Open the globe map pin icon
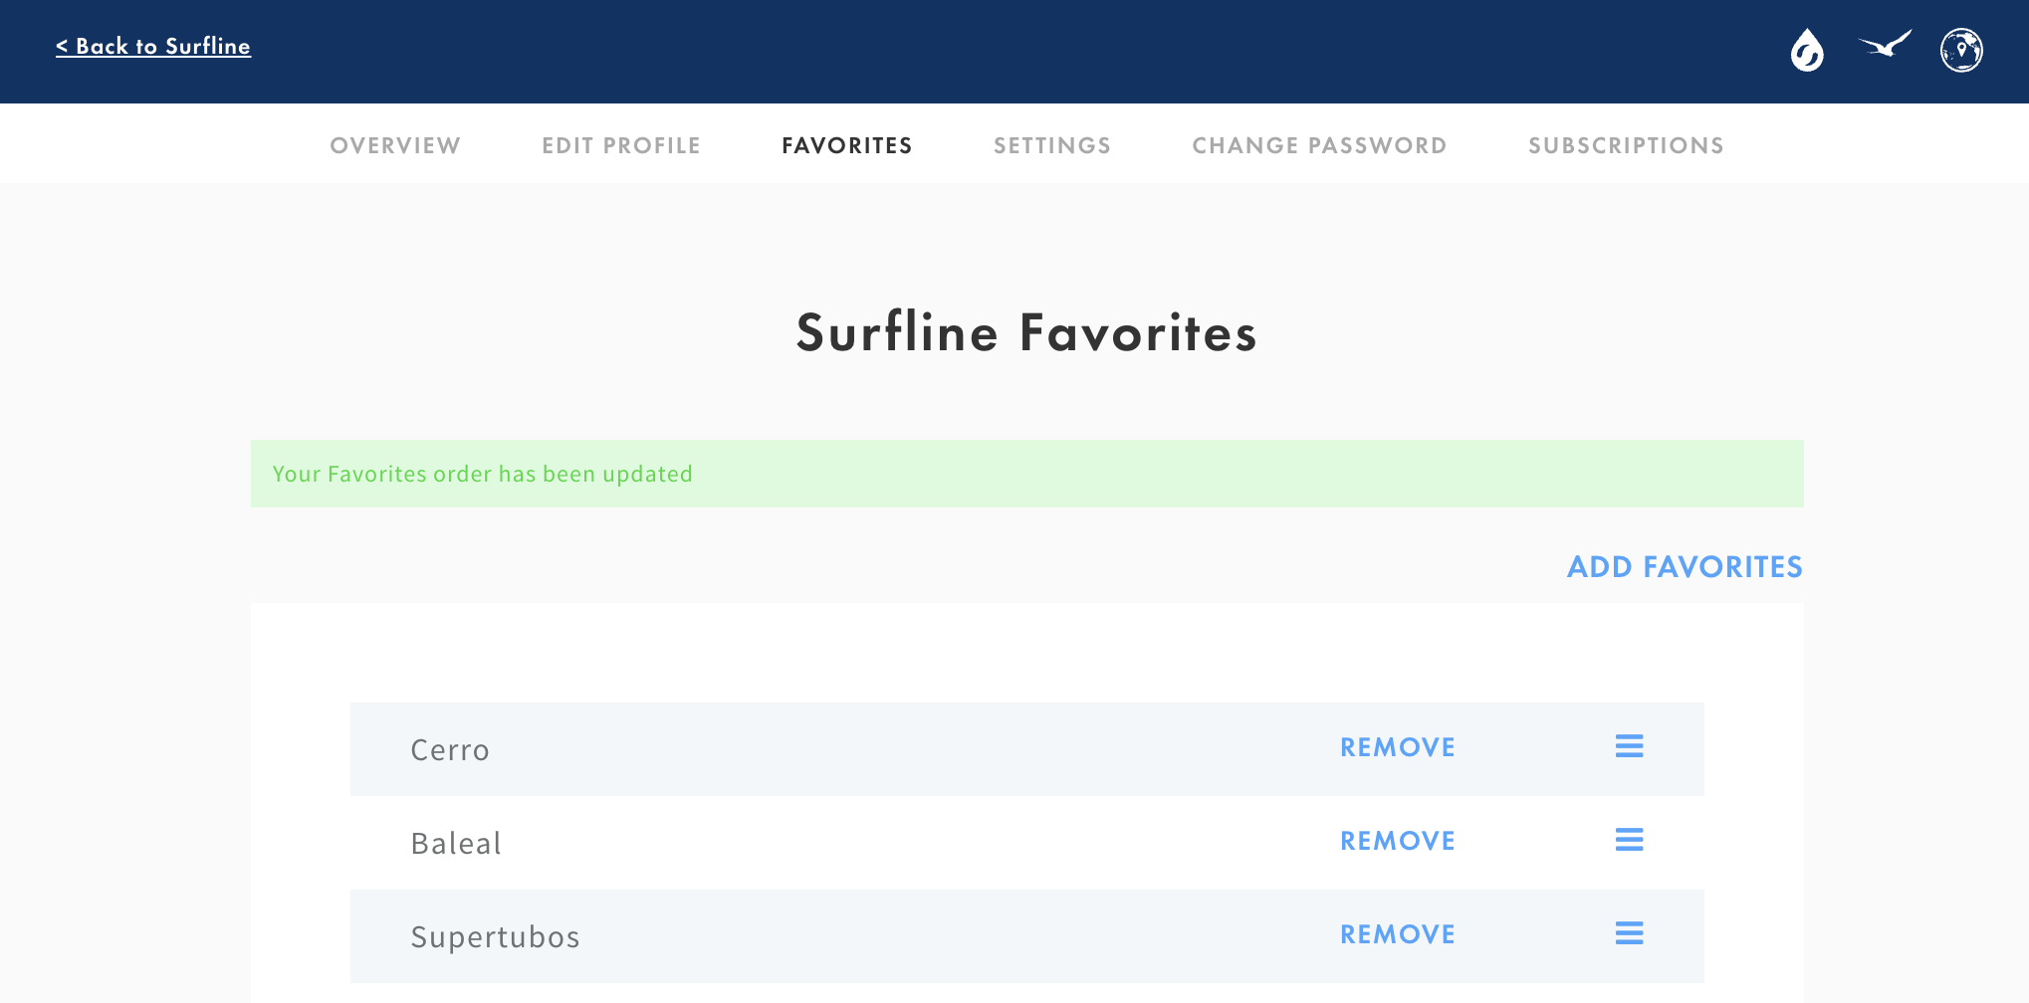 click(1961, 50)
